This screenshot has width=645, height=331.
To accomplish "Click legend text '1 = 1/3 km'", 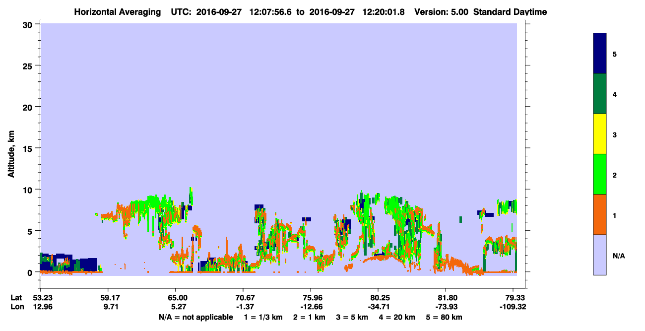I will click(262, 317).
